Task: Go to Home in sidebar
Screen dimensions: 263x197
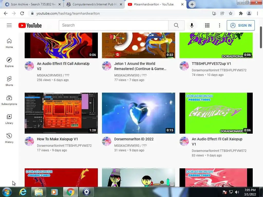Action: point(9,43)
